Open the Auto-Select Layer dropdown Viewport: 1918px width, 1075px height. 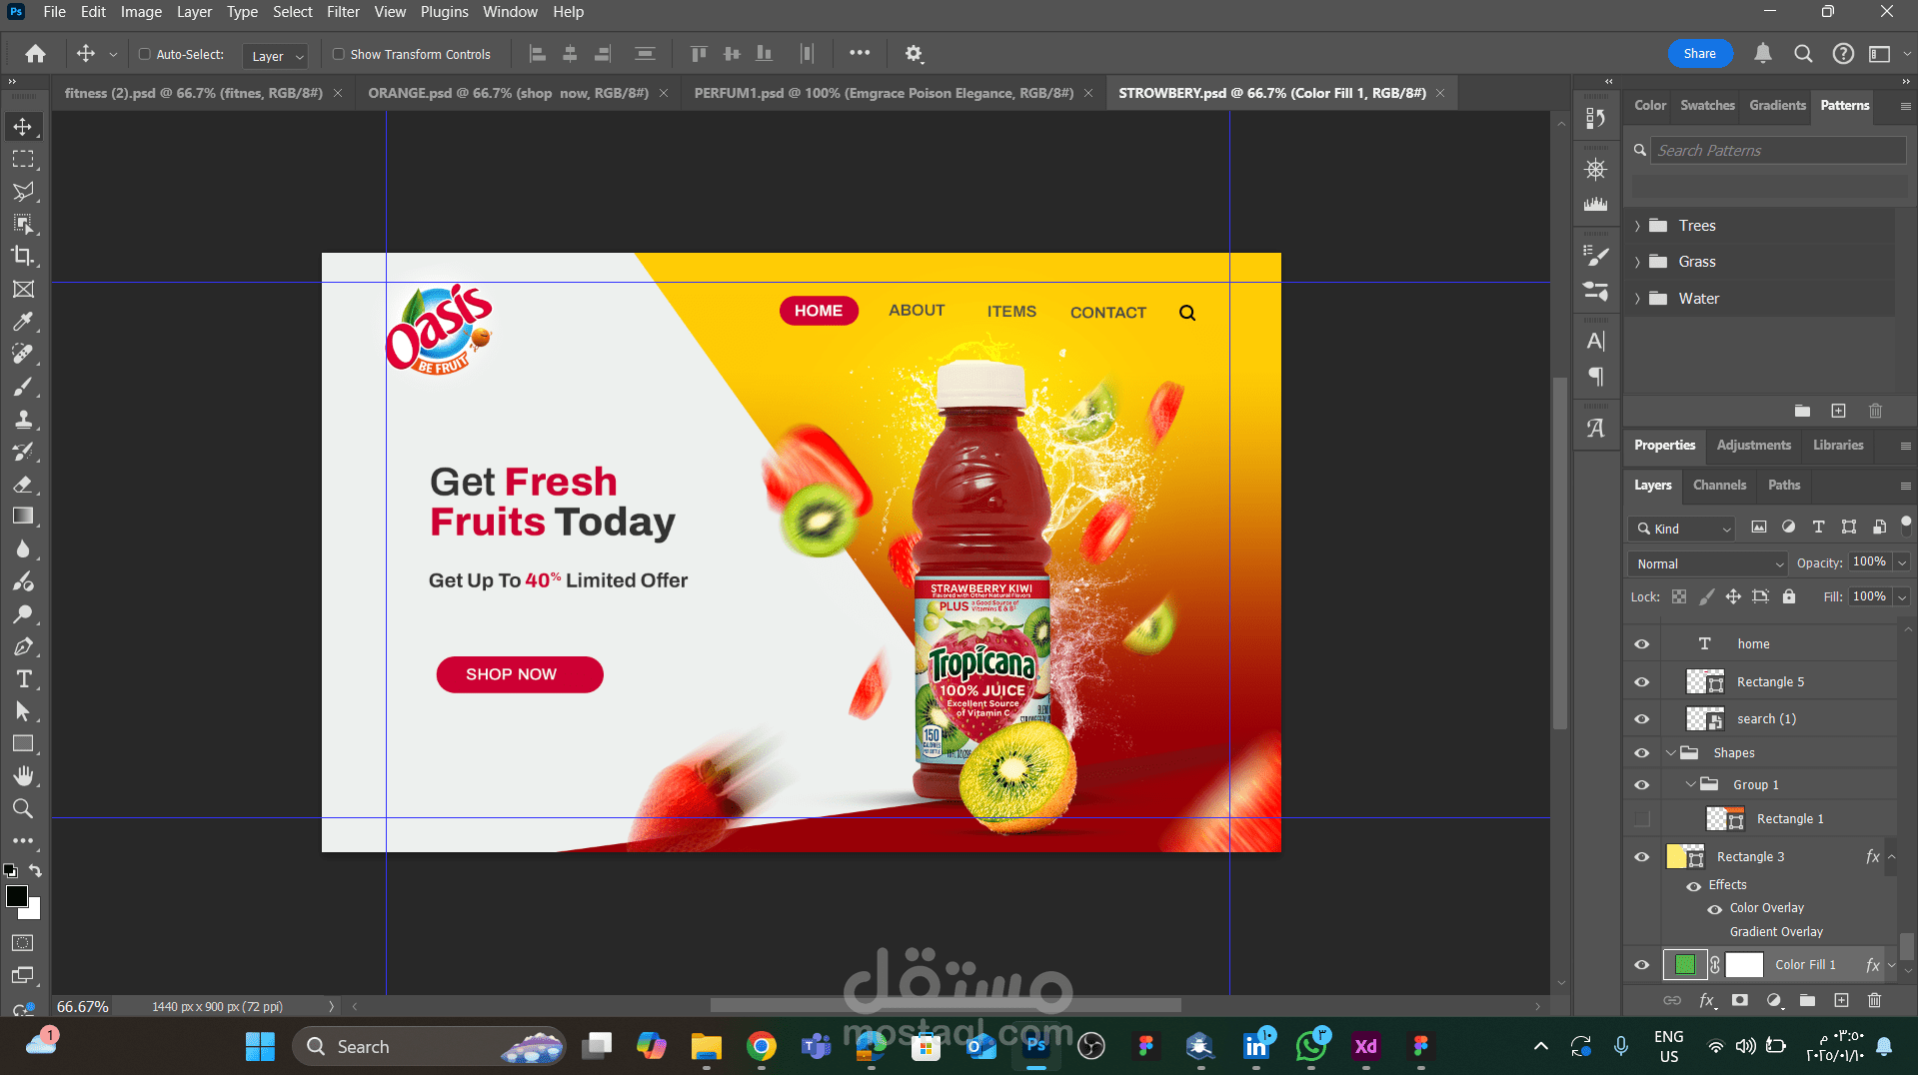click(275, 56)
